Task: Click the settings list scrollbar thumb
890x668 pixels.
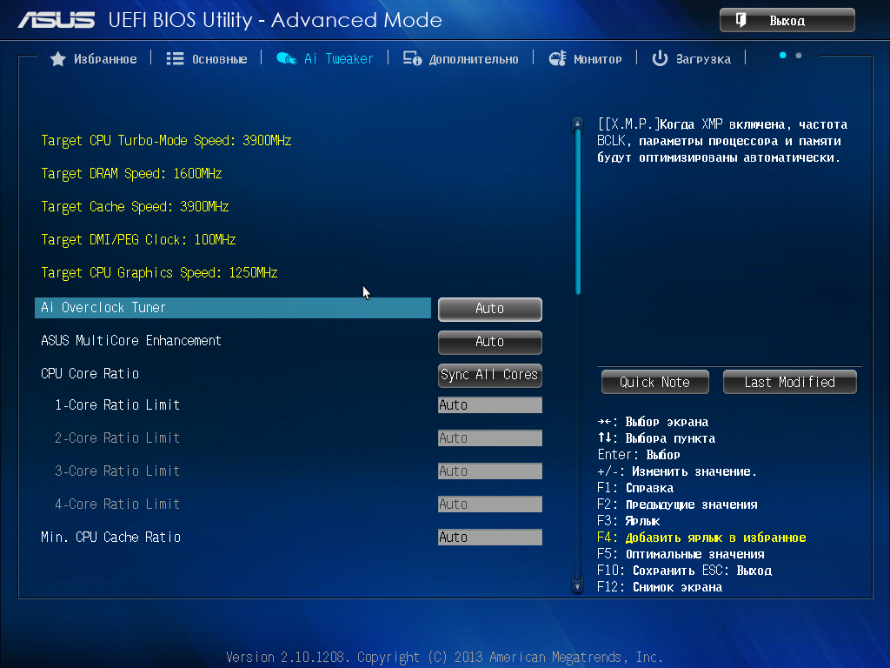Action: (578, 212)
